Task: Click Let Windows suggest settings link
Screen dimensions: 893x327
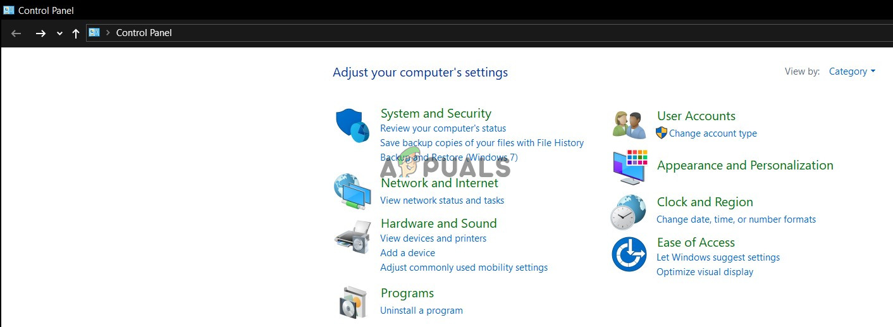Action: (x=718, y=257)
